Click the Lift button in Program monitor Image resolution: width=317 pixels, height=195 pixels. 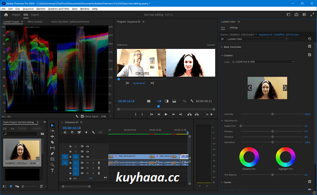pos(189,114)
